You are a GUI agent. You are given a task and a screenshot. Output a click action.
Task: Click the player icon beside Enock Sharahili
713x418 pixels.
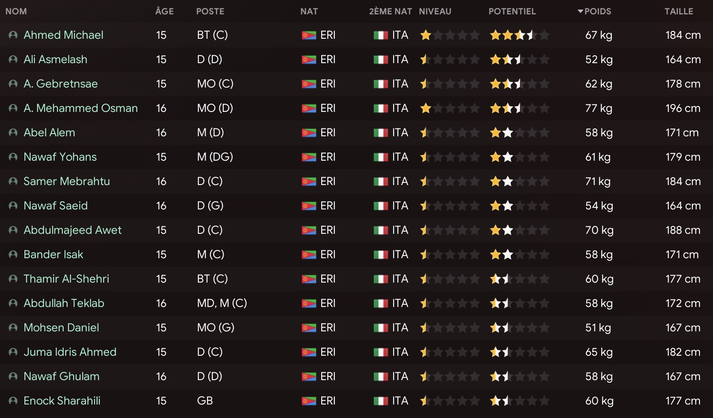tap(13, 401)
